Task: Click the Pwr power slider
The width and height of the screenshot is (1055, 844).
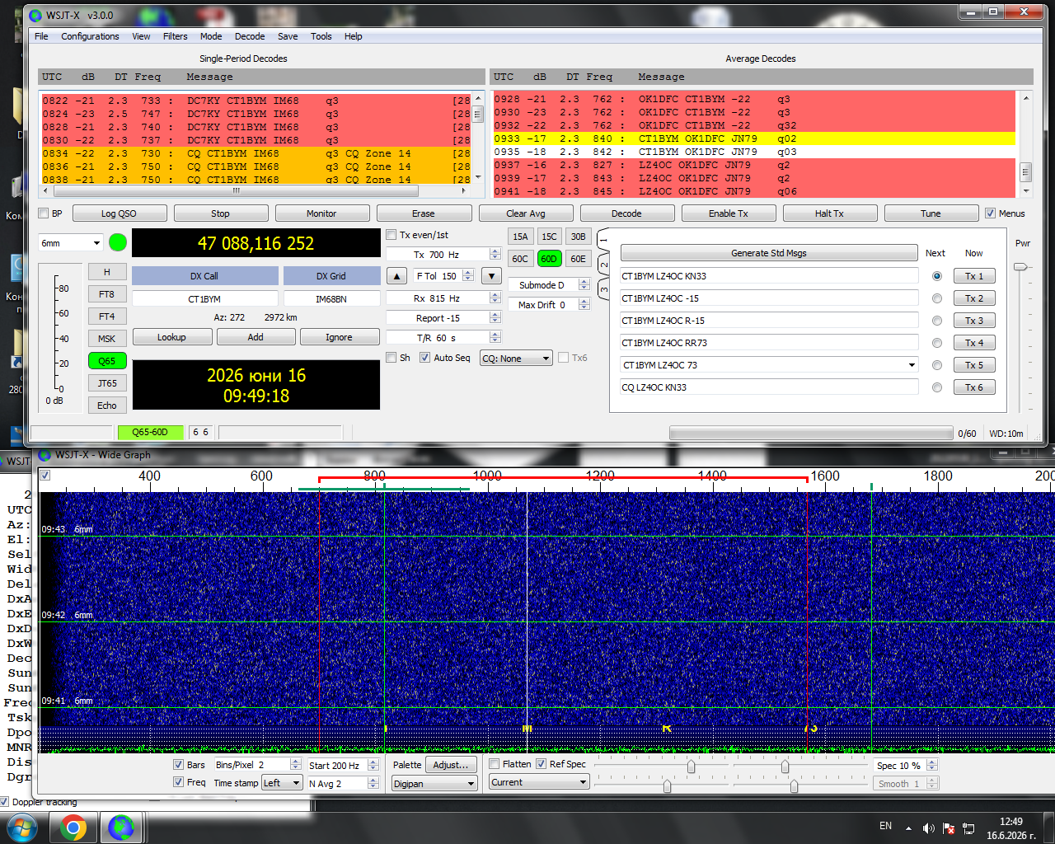Action: tap(1021, 267)
